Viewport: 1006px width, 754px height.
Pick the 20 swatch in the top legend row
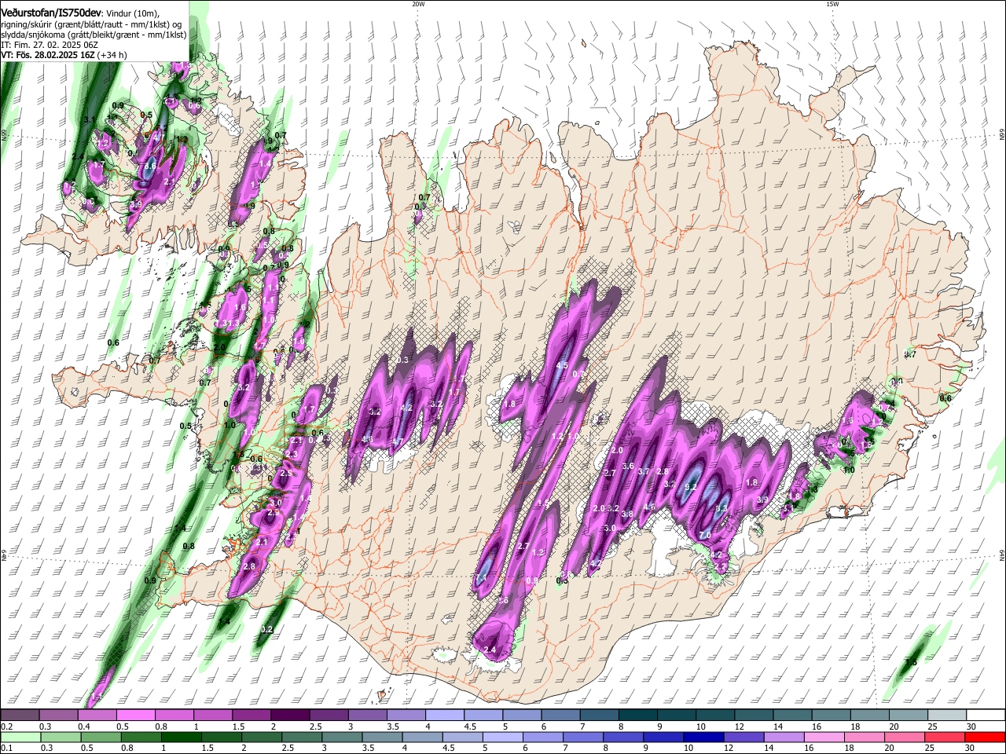click(909, 716)
